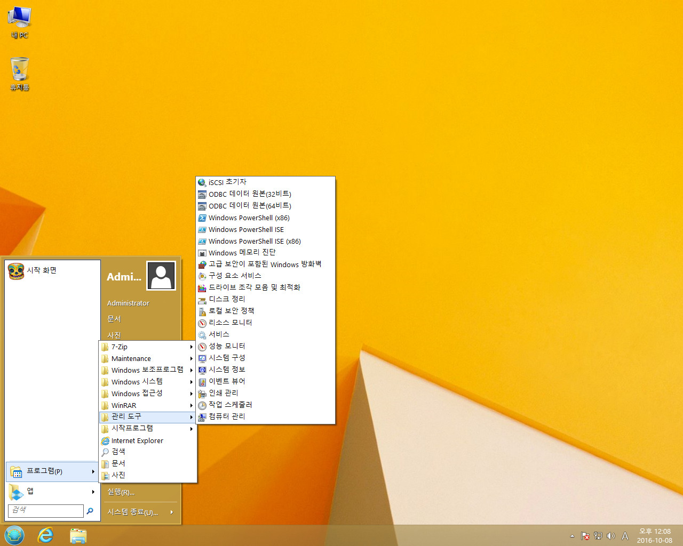Launch Internet Explorer from programs list
This screenshot has width=683, height=546.
tap(148, 440)
